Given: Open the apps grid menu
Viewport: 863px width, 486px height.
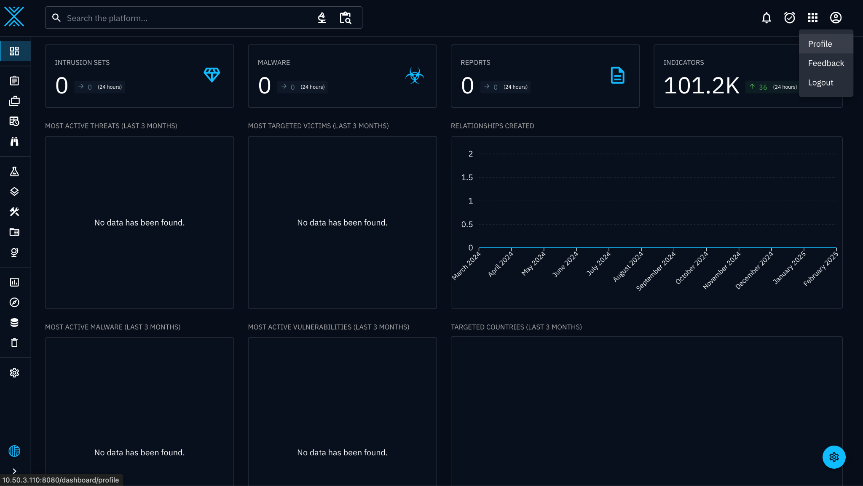Looking at the screenshot, I should pos(813,18).
